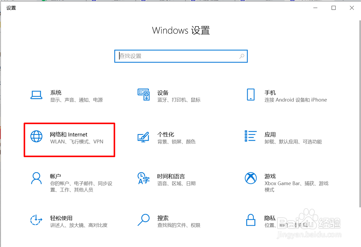The height and width of the screenshot is (247, 361).
Task: Click the text 背景、锁屏、颜色
Action: tap(176, 142)
